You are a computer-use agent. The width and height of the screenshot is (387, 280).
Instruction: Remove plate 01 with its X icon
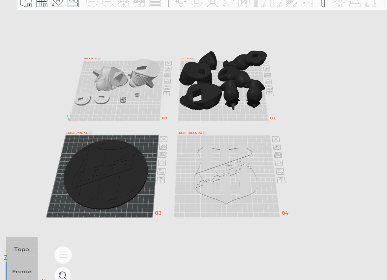pos(168,63)
